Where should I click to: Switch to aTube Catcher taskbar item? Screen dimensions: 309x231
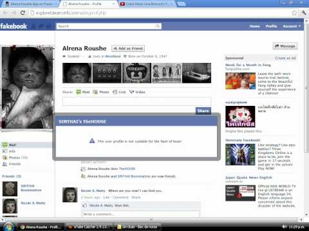[x=90, y=227]
